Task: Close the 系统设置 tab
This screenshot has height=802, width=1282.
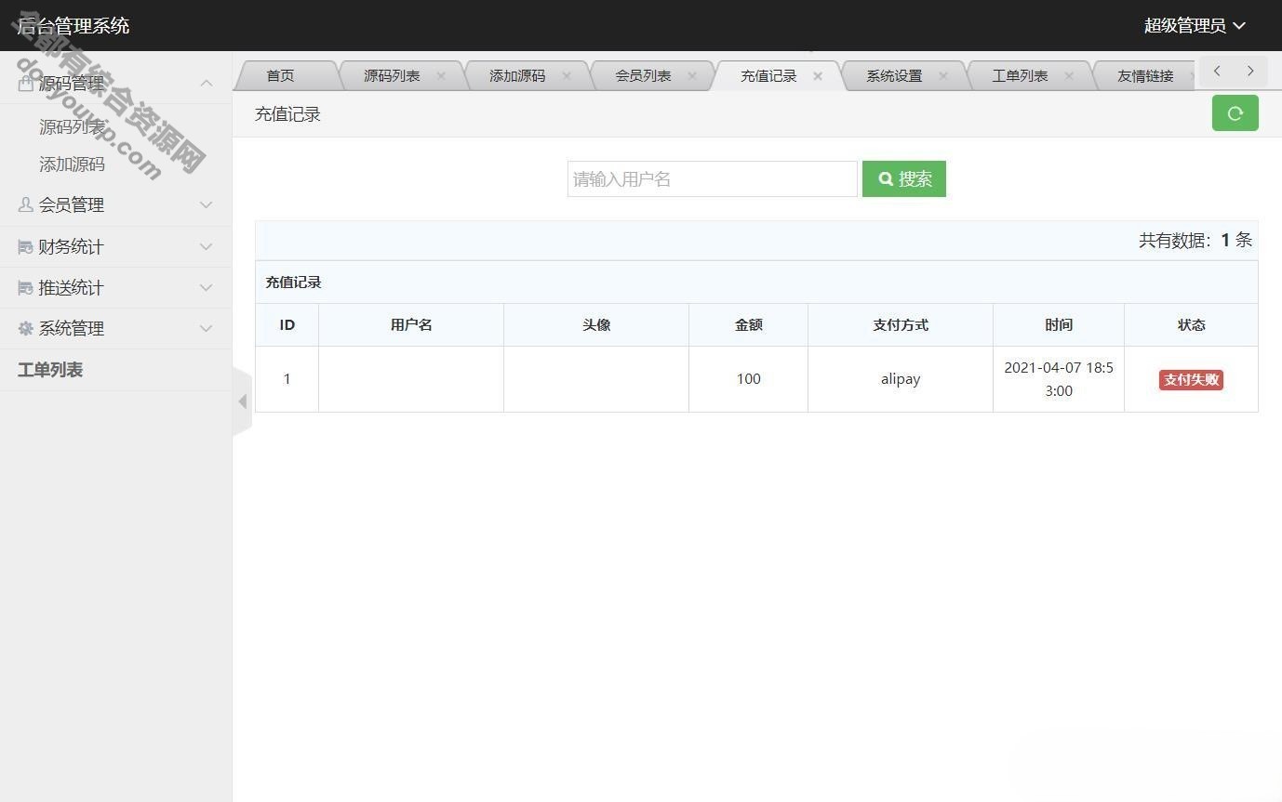Action: pos(943,76)
